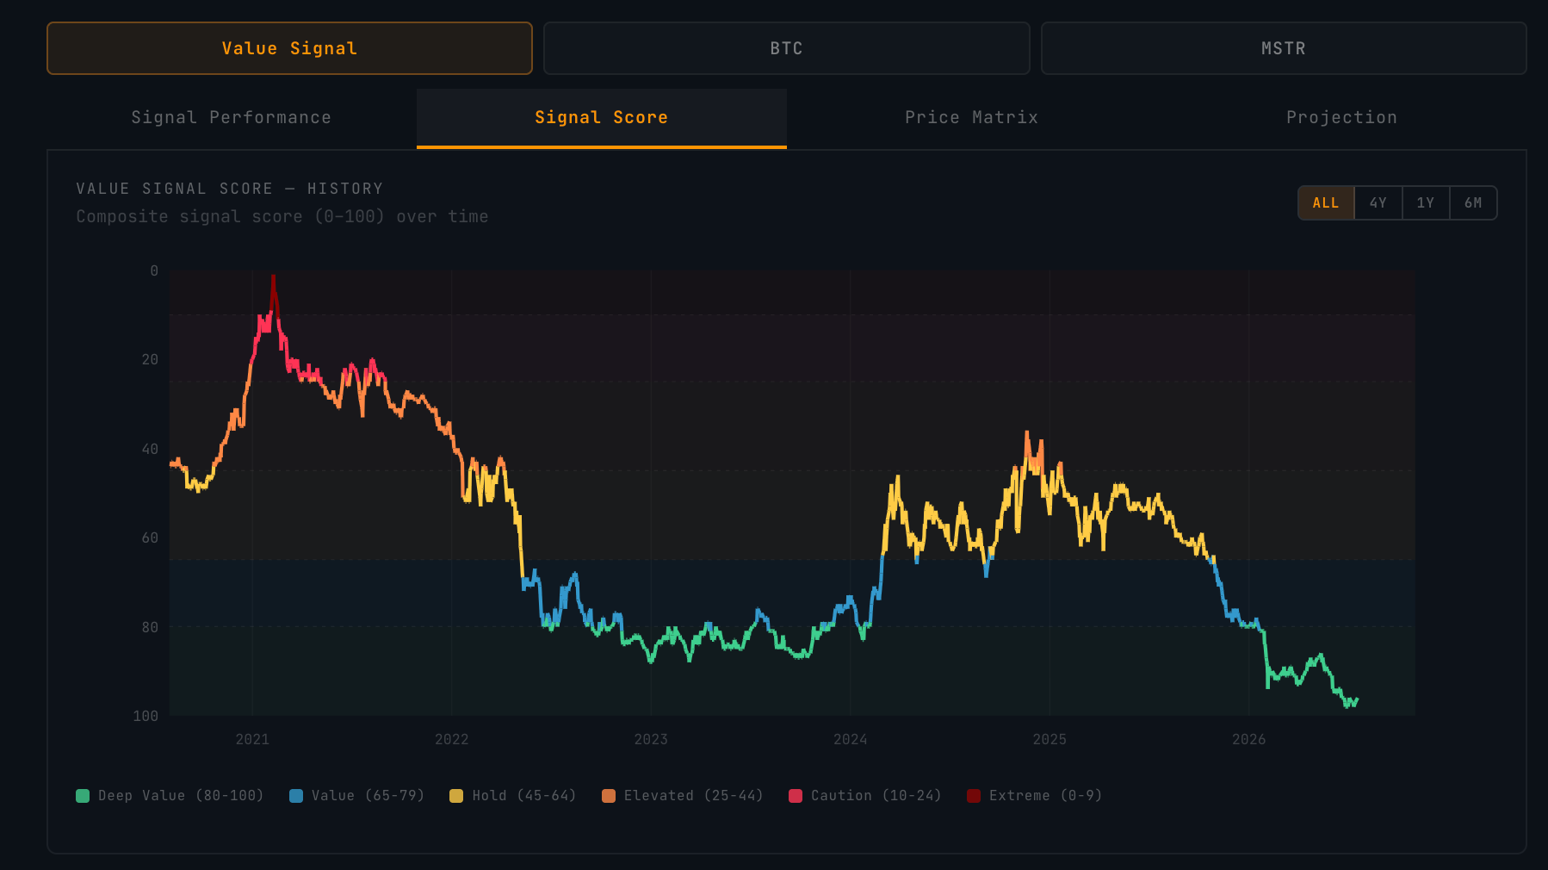Choose the 1Y time range
The image size is (1548, 870).
1426,203
